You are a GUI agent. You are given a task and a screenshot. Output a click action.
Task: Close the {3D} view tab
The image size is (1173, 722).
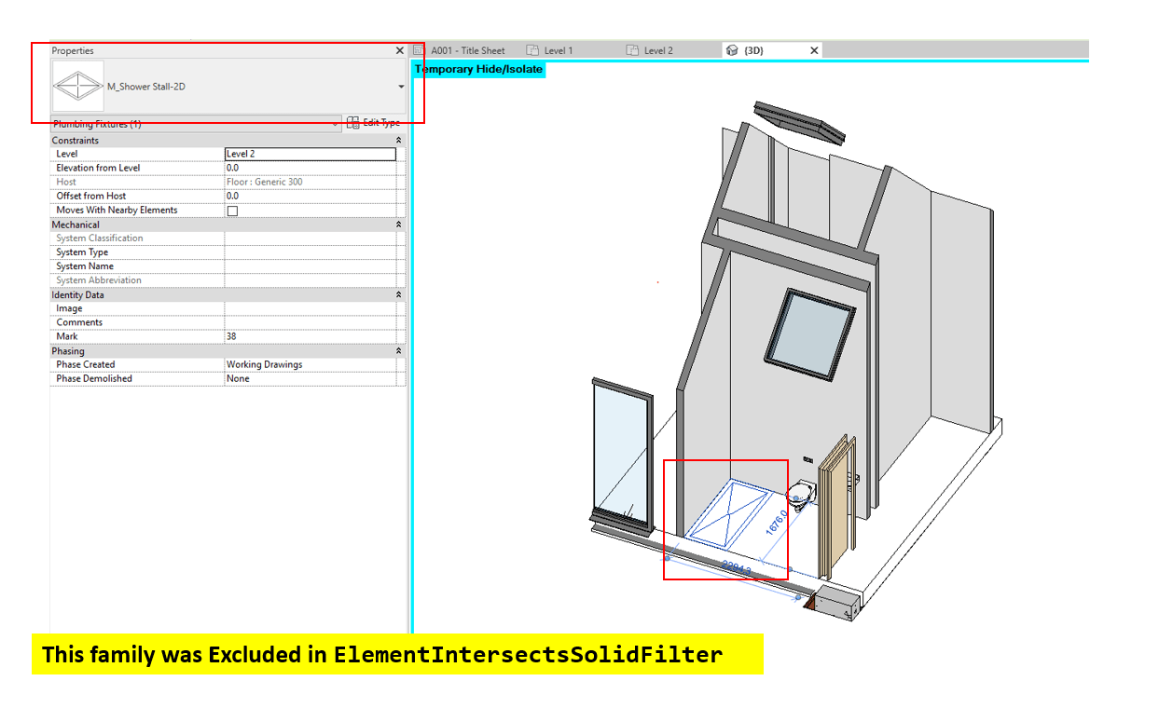[x=814, y=50]
